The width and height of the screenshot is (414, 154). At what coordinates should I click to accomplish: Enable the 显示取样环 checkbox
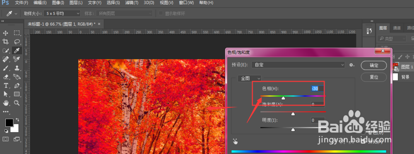tap(160, 13)
